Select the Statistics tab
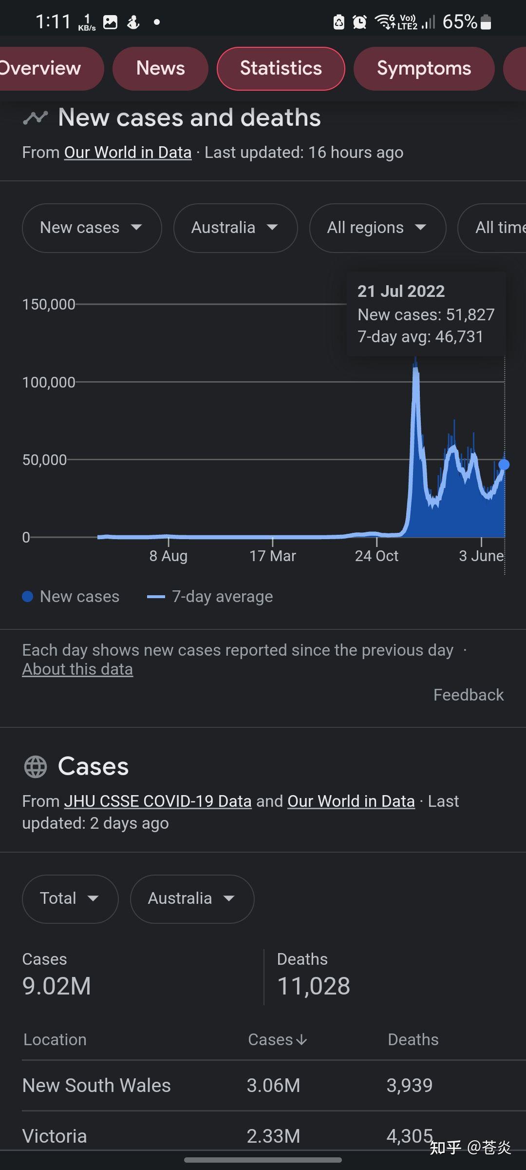This screenshot has width=526, height=1170. coord(281,68)
